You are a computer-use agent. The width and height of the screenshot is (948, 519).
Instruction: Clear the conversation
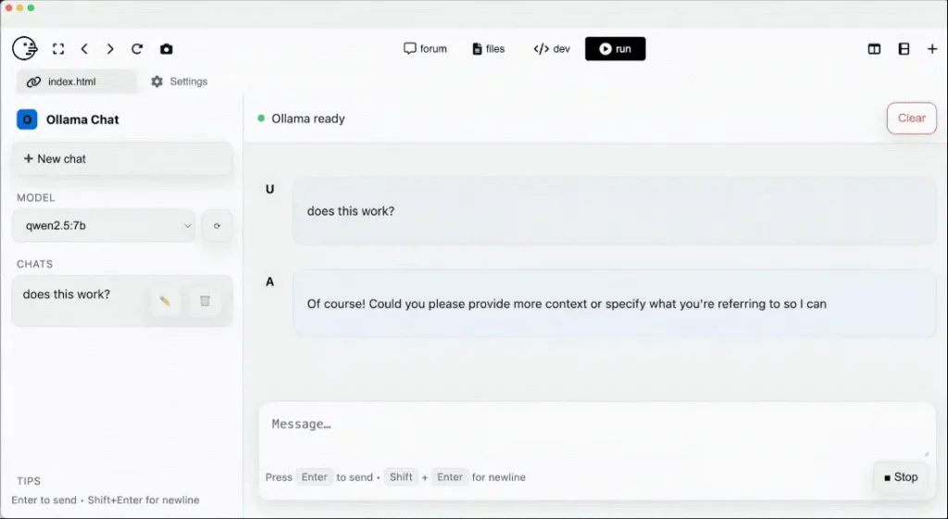(x=912, y=118)
